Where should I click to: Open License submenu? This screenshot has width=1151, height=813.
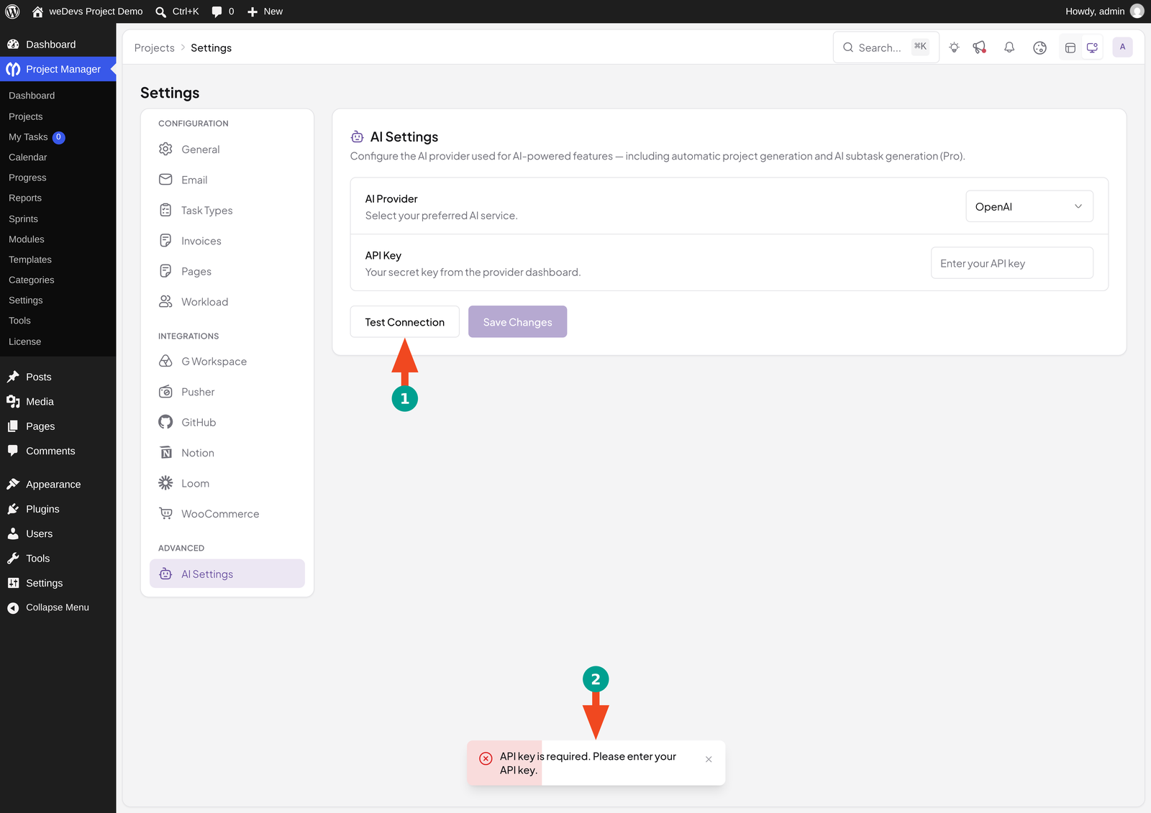pos(25,341)
